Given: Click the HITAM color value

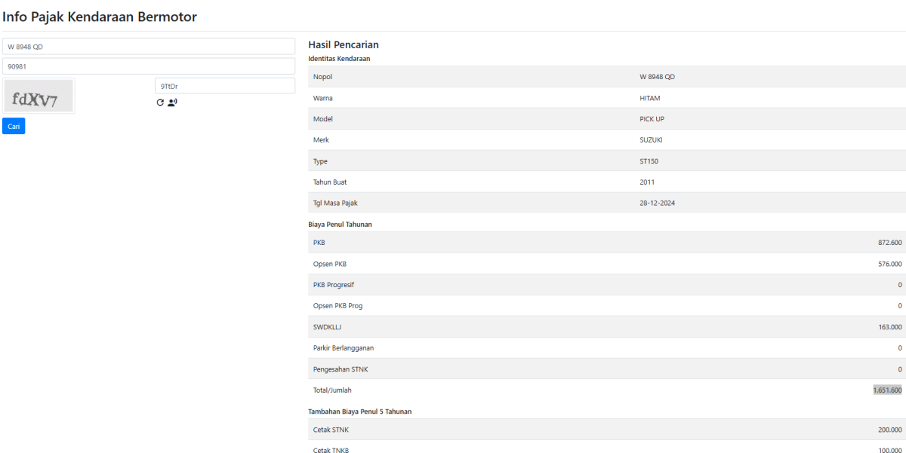Looking at the screenshot, I should click(650, 98).
